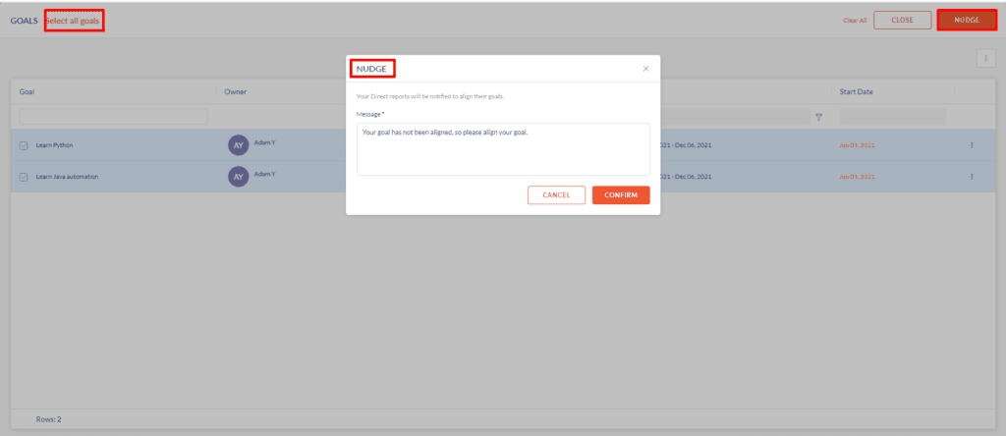Click the CANCEL button in Nudge dialog
This screenshot has width=1006, height=436.
point(556,194)
